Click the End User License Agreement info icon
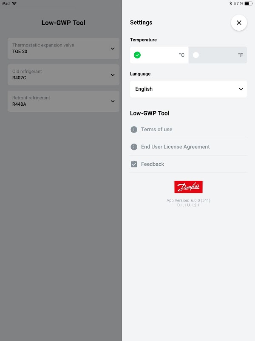This screenshot has height=341, width=255. coord(134,147)
